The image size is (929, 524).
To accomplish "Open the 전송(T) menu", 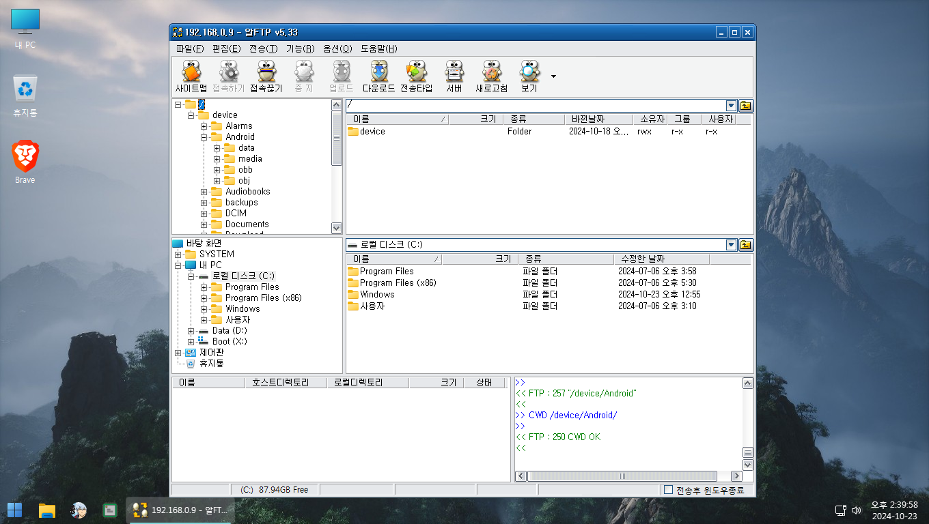I will [x=264, y=48].
